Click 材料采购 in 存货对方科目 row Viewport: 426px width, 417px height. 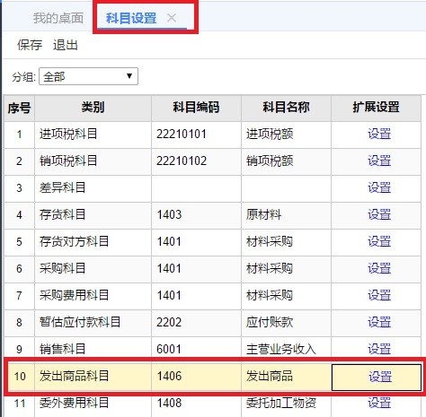pyautogui.click(x=270, y=241)
